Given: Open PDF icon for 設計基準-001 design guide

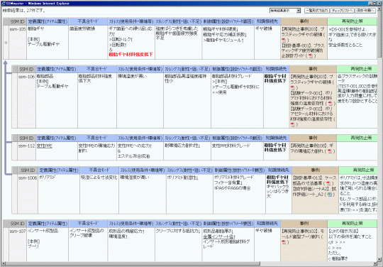Looking at the screenshot, I should [x=310, y=56].
